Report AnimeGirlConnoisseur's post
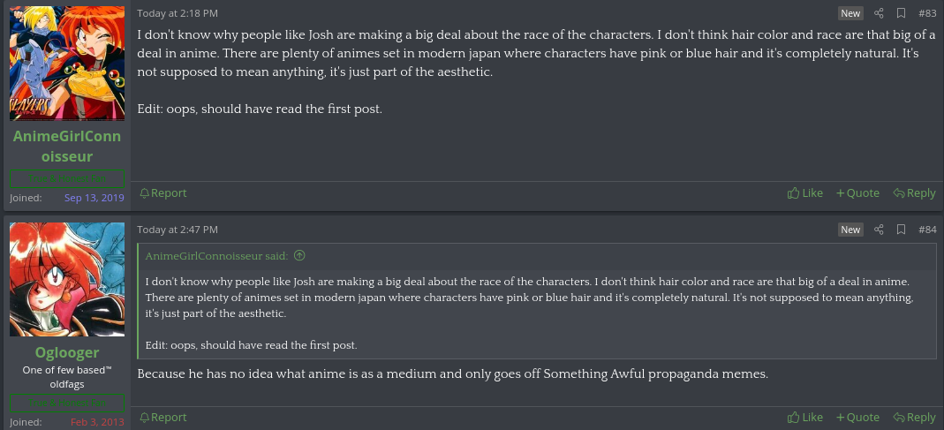 coord(163,193)
